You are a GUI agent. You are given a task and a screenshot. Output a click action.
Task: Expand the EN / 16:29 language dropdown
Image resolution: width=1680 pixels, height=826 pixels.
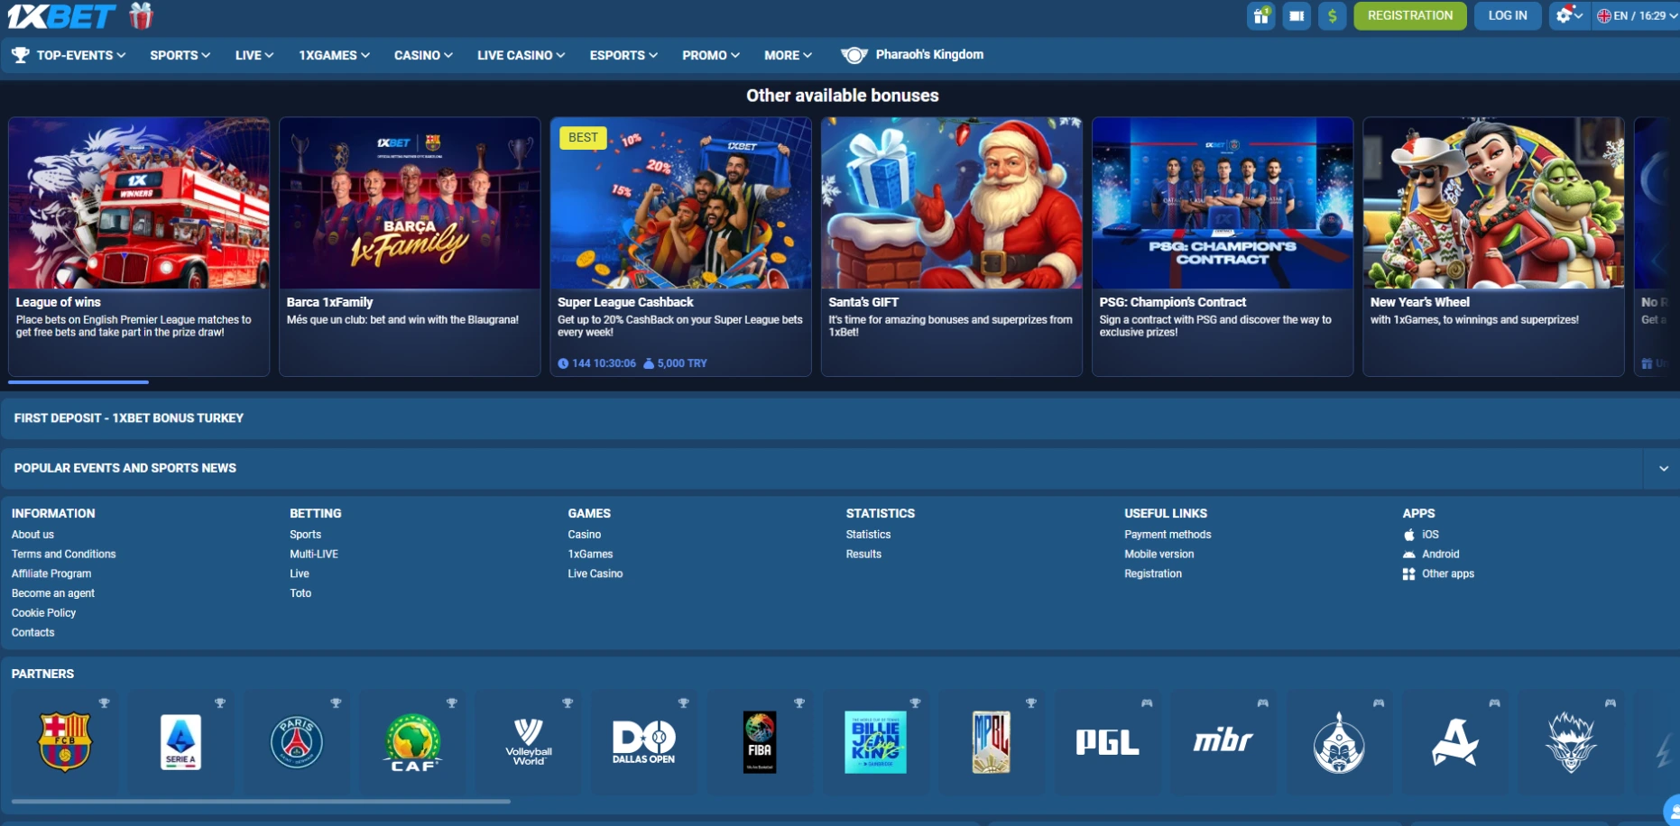point(1634,15)
